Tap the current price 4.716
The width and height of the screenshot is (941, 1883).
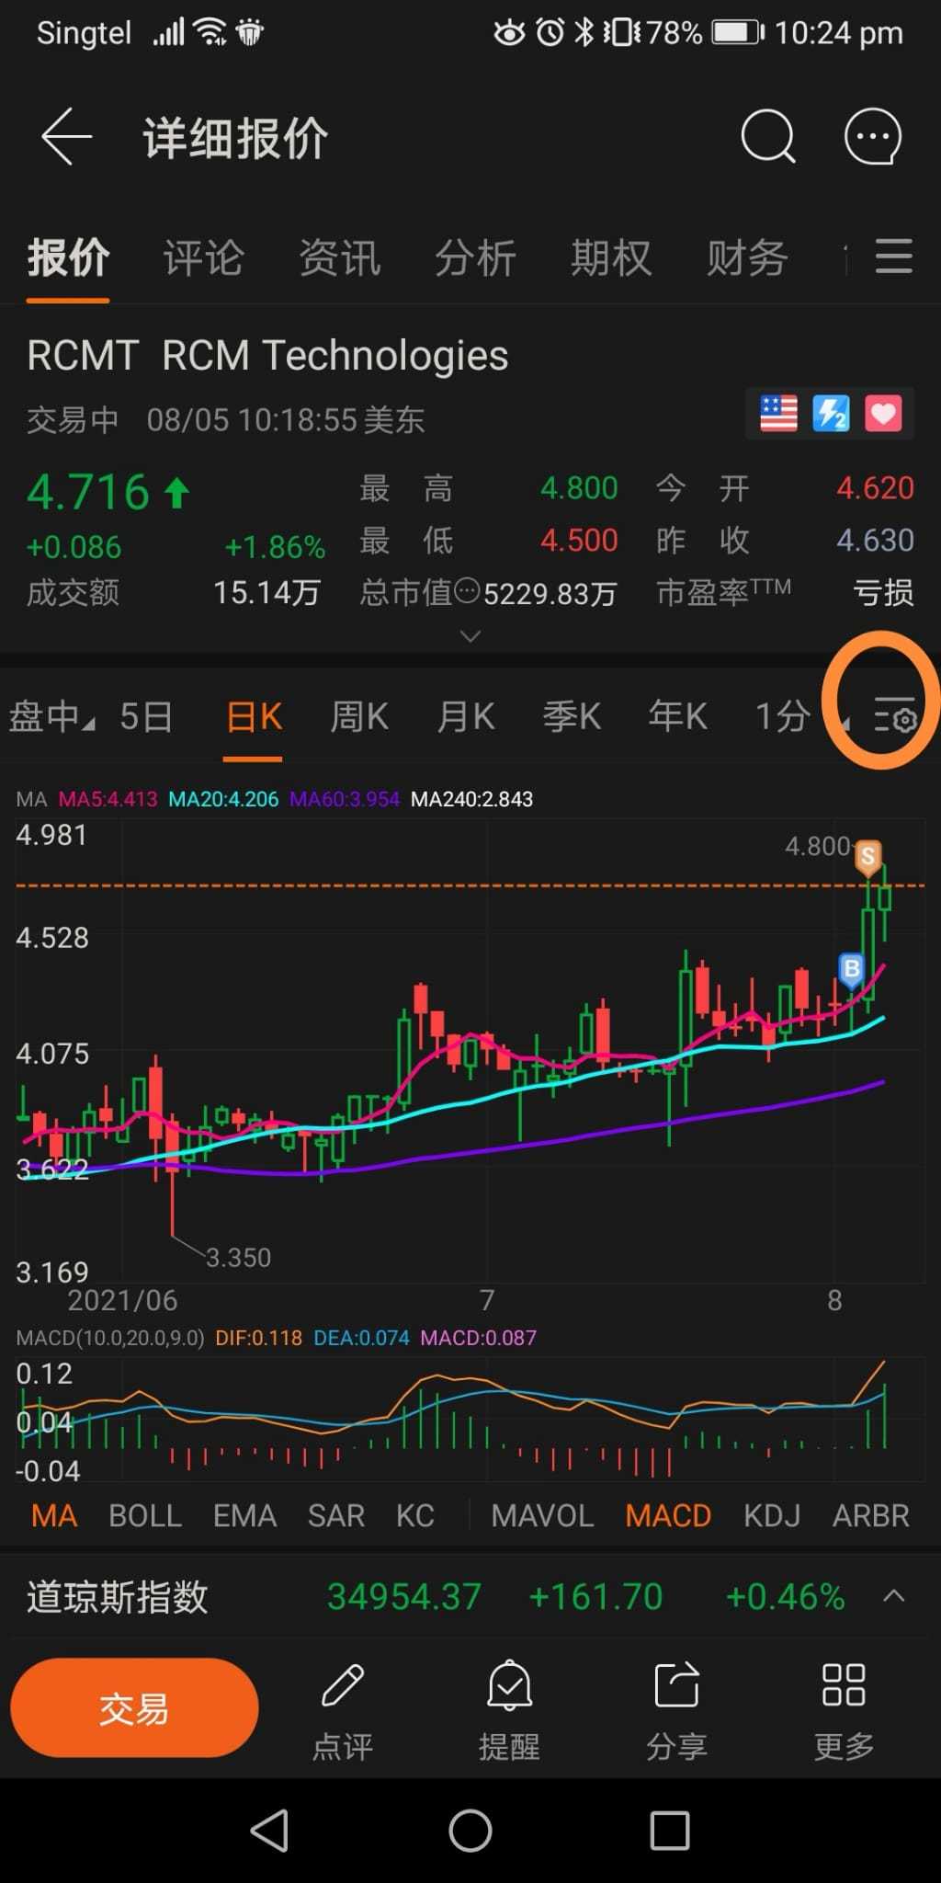(x=88, y=492)
